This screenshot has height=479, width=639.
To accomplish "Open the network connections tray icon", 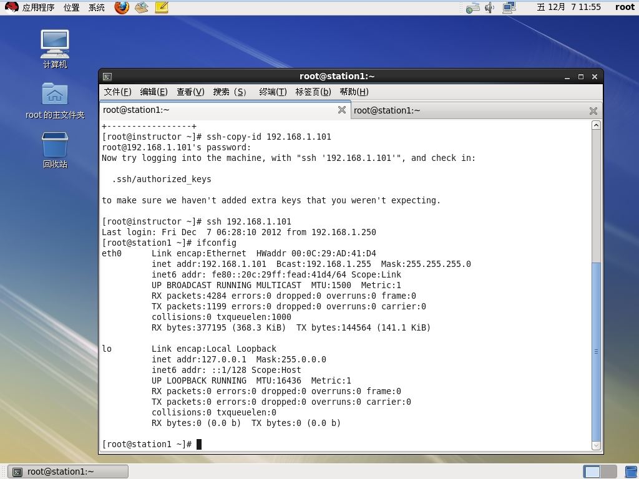I will click(473, 7).
